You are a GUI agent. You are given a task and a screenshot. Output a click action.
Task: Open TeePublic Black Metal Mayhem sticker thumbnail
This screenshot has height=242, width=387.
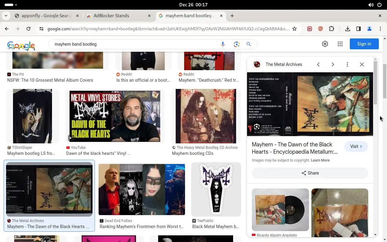pyautogui.click(x=216, y=189)
